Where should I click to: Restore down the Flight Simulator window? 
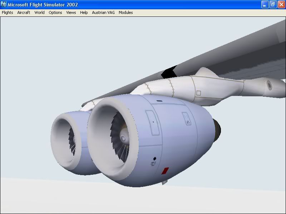[273, 5]
